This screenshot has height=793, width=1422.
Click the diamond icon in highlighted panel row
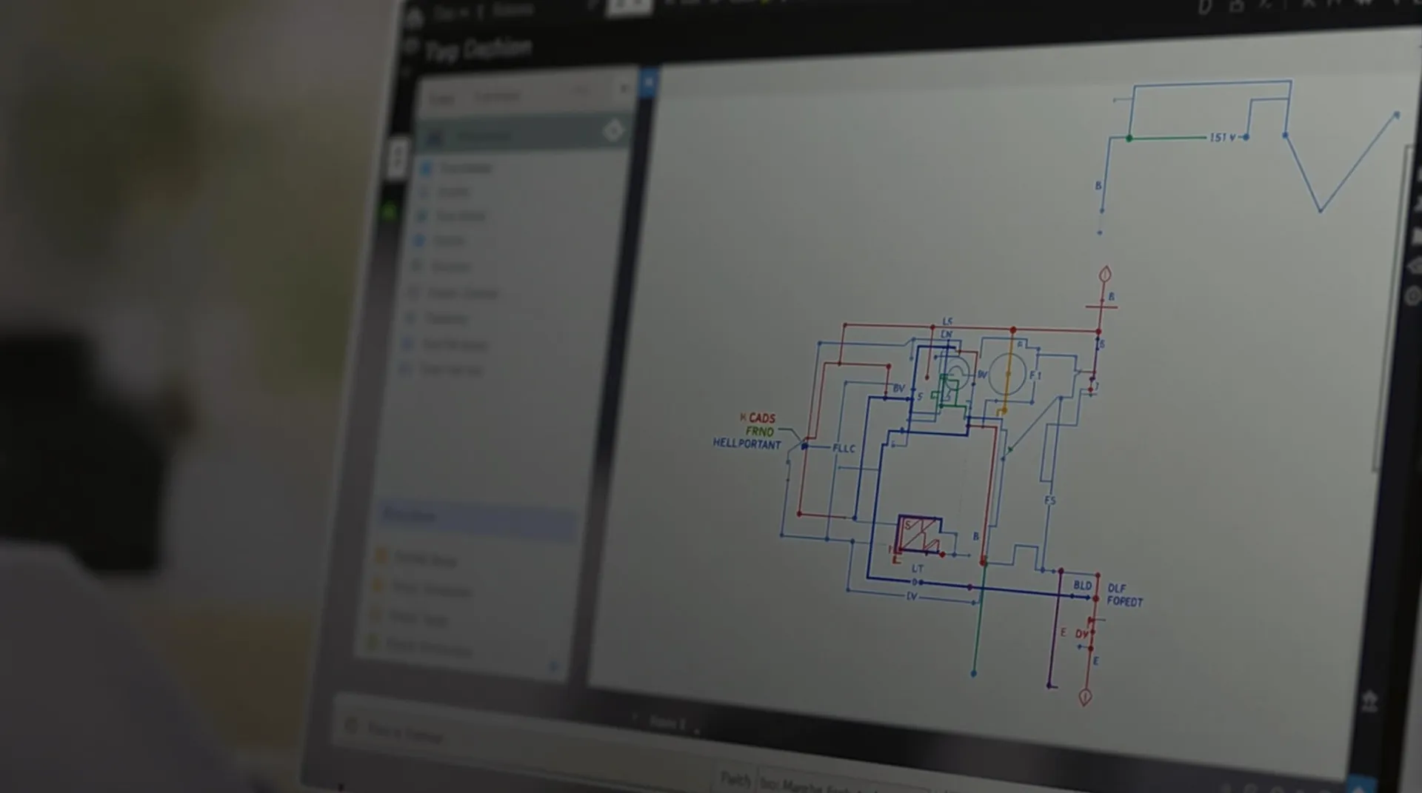[x=612, y=131]
